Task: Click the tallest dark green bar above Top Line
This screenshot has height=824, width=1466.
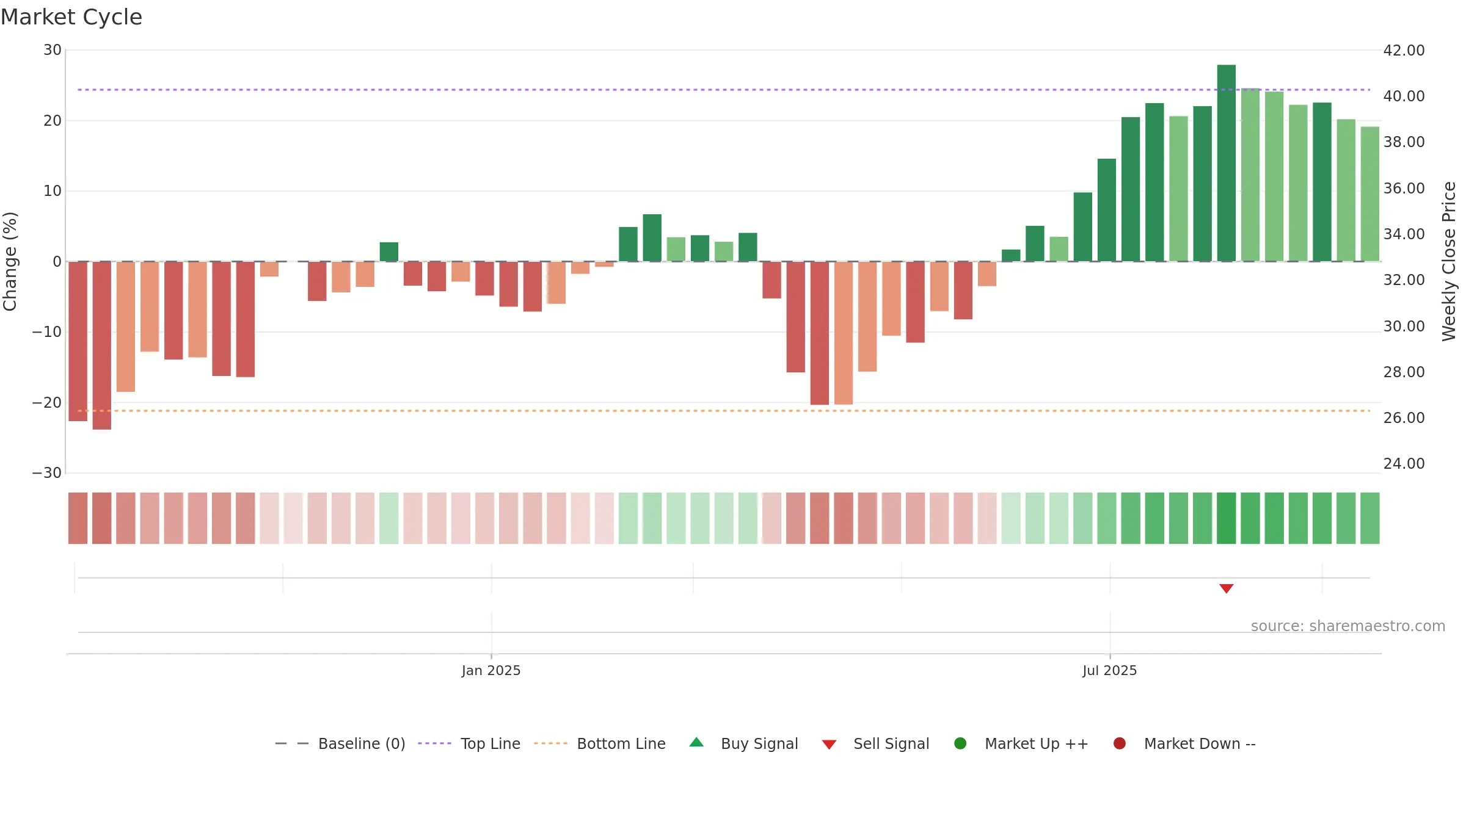Action: (x=1226, y=163)
